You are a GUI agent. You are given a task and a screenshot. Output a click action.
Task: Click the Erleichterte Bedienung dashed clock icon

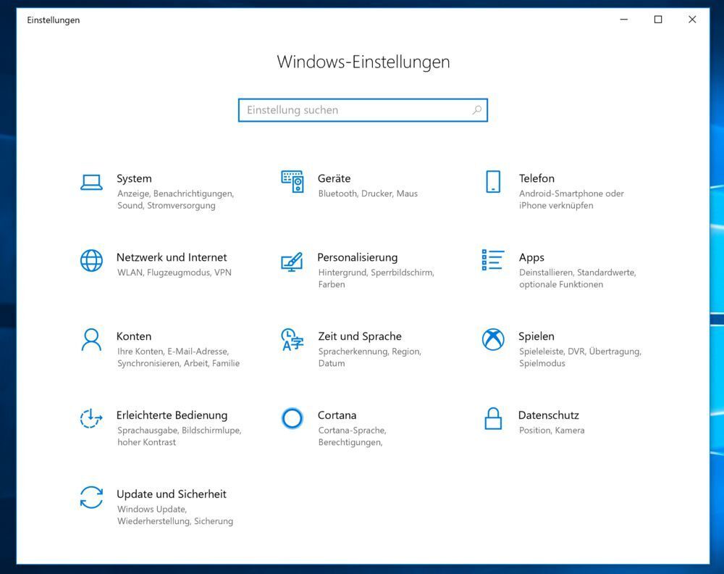[x=91, y=418]
